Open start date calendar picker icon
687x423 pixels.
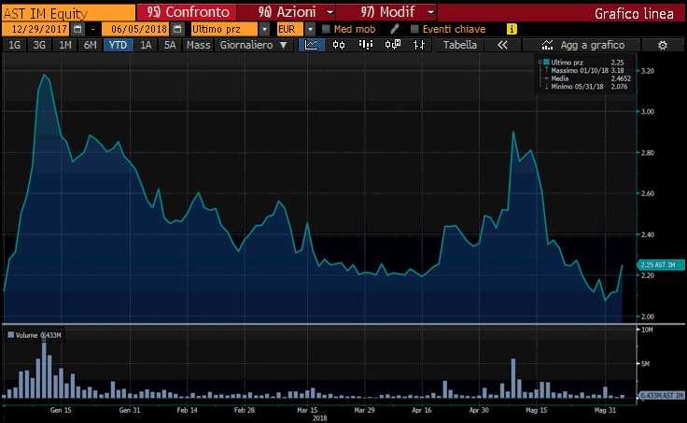[x=77, y=29]
